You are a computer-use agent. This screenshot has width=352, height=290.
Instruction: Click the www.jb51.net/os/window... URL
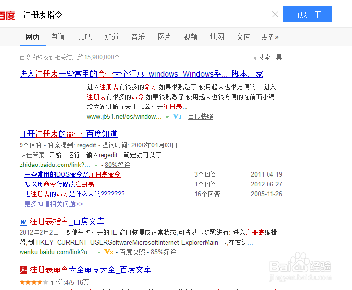pyautogui.click(x=124, y=117)
